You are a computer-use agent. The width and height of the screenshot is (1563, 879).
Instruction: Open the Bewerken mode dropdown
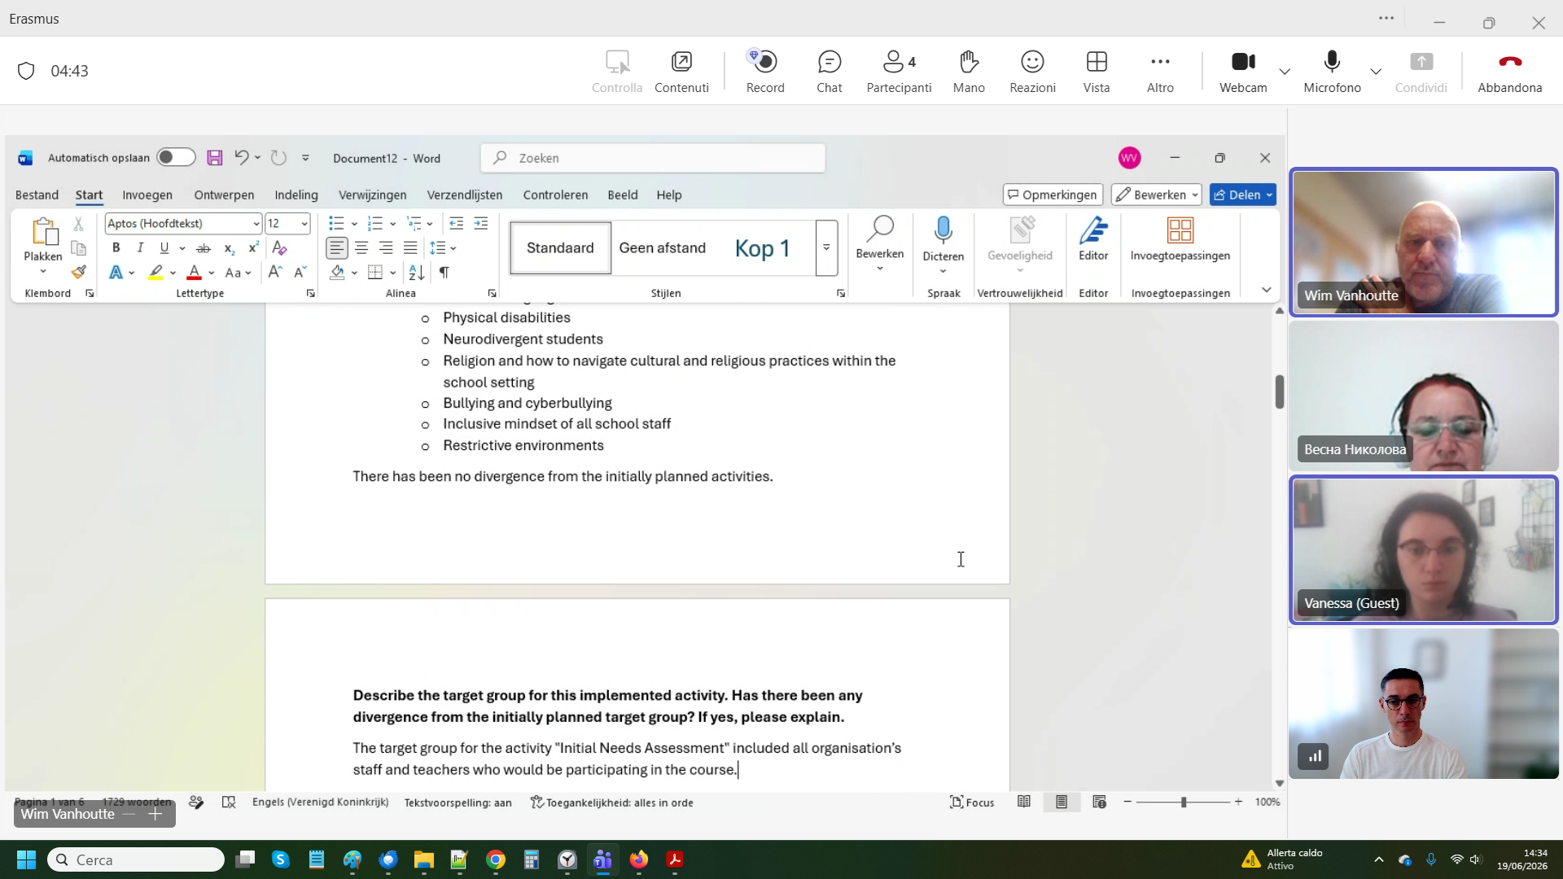1156,195
